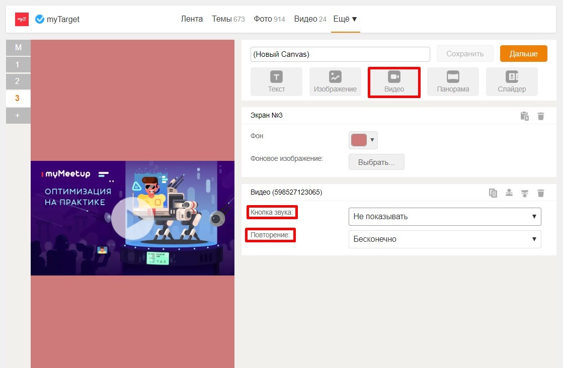This screenshot has width=563, height=368.
Task: Click Выбрать to choose a background image
Action: [376, 162]
